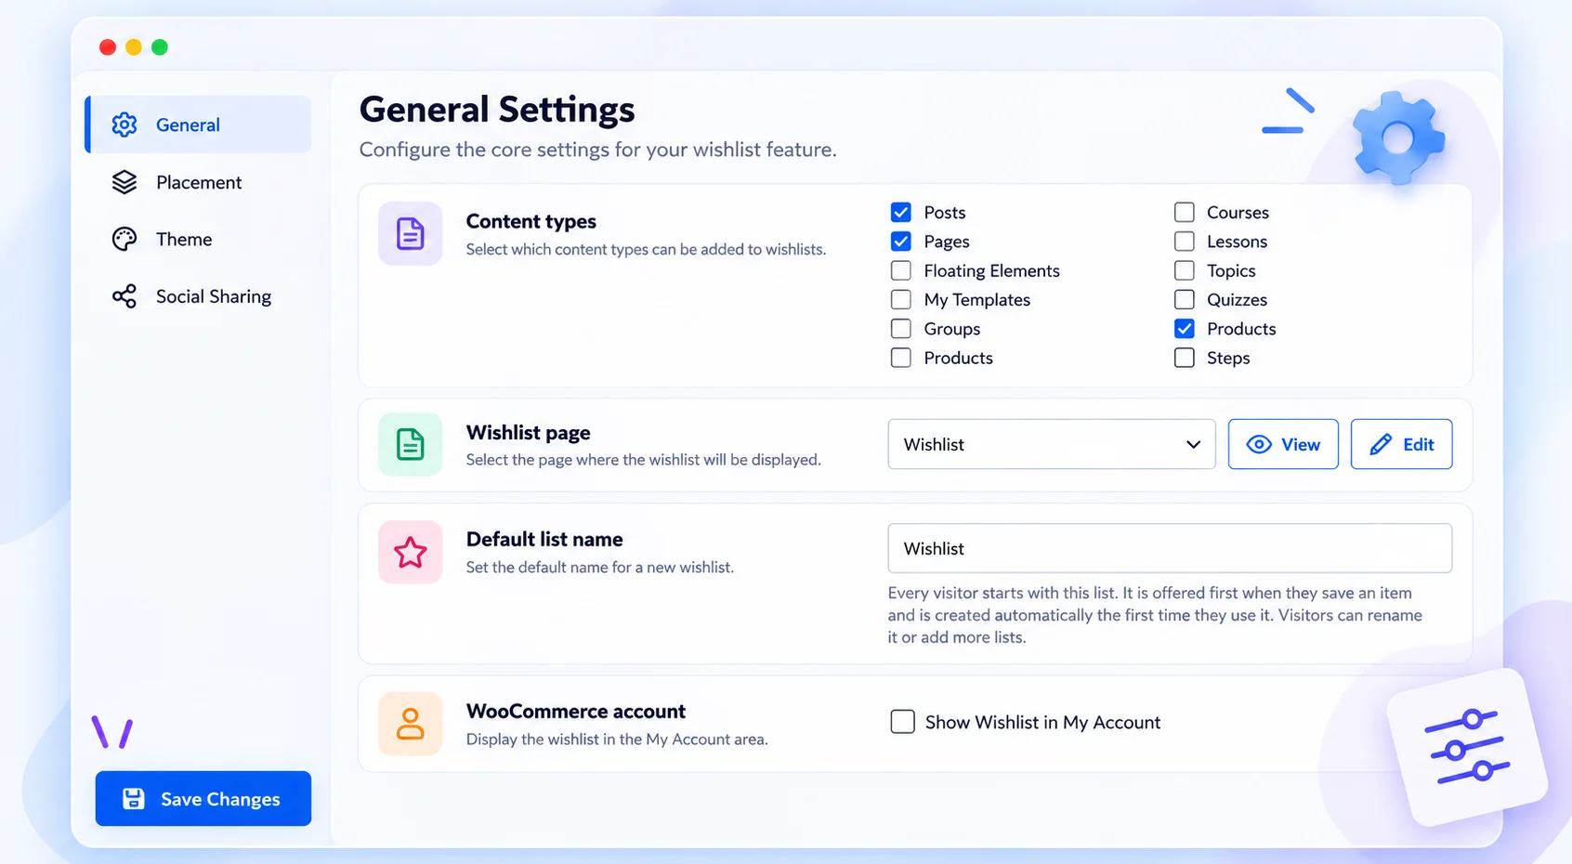The image size is (1572, 864).
Task: Click the eye icon in View button
Action: (1259, 444)
